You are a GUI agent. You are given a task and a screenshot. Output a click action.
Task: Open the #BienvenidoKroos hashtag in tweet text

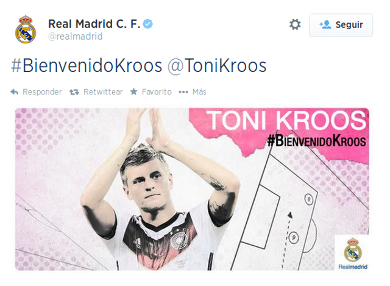click(87, 66)
